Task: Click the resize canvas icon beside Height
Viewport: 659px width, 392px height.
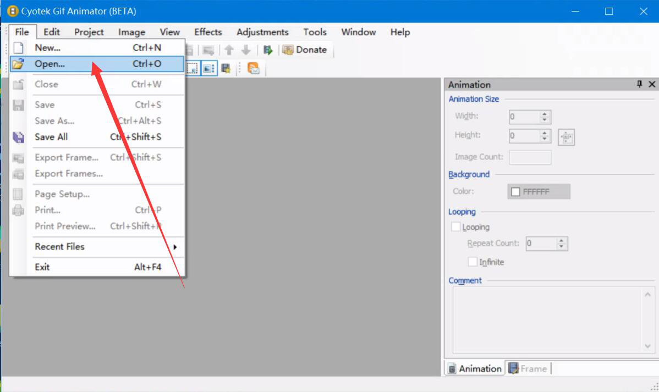Action: 566,137
